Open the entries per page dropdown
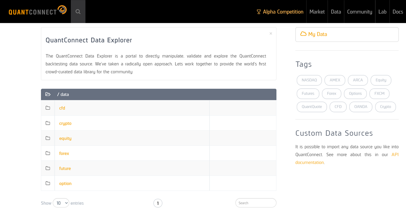Viewport: 406px width, 212px height. pos(61,203)
